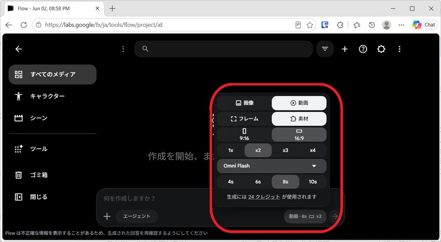Viewport: 441px width, 242px height.
Task: Open Copilot Chat button
Action: (x=424, y=25)
